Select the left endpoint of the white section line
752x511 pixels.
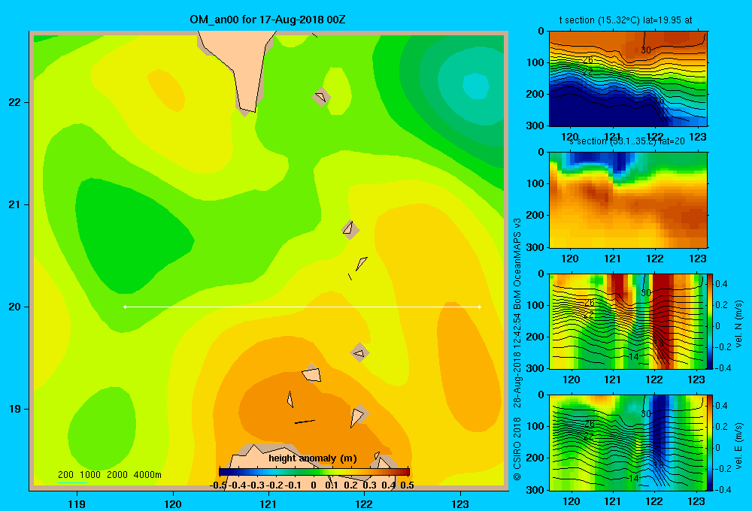click(x=125, y=307)
